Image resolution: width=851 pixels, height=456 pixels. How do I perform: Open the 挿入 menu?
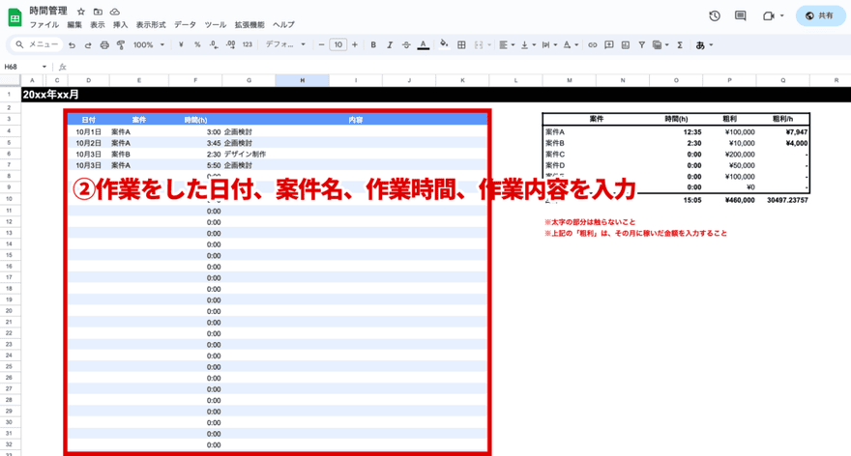[121, 25]
